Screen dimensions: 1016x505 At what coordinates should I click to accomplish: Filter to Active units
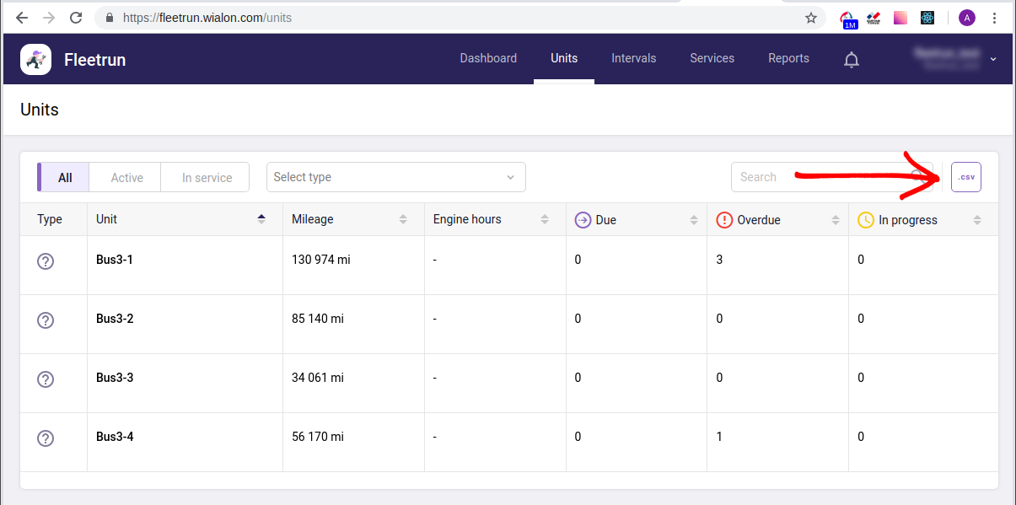pyautogui.click(x=126, y=178)
